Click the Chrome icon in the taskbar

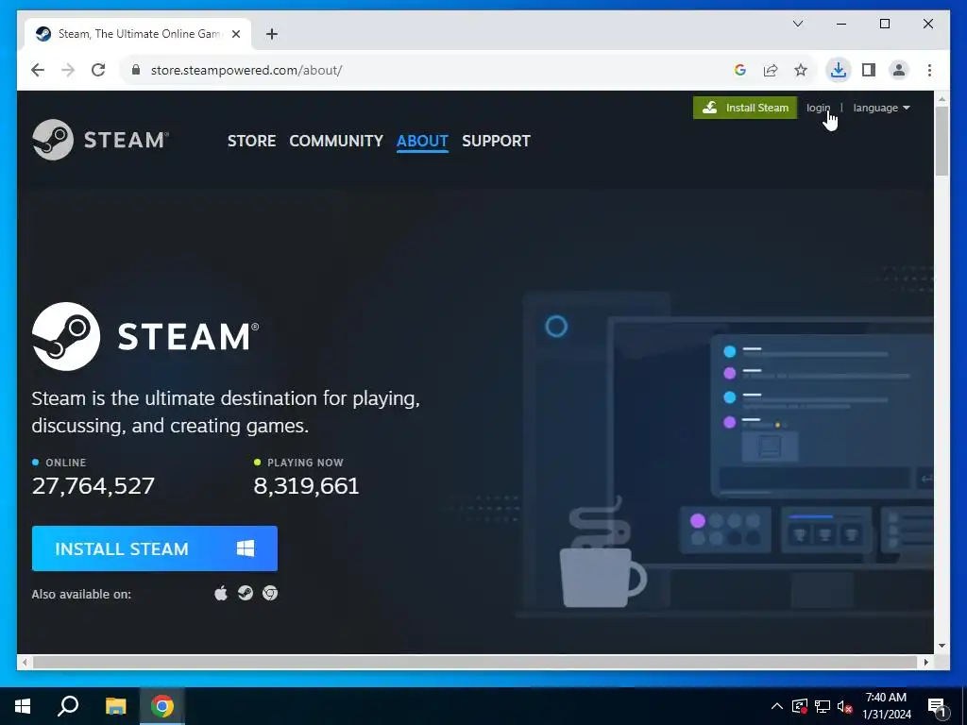pyautogui.click(x=162, y=706)
